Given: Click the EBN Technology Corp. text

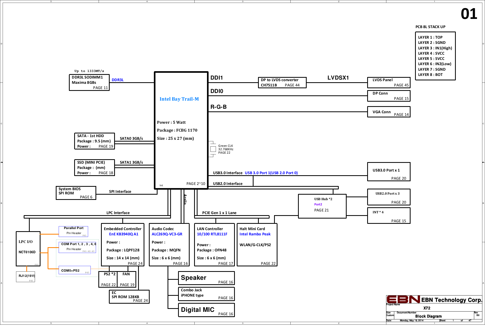Looking at the screenshot, I should 452,300.
